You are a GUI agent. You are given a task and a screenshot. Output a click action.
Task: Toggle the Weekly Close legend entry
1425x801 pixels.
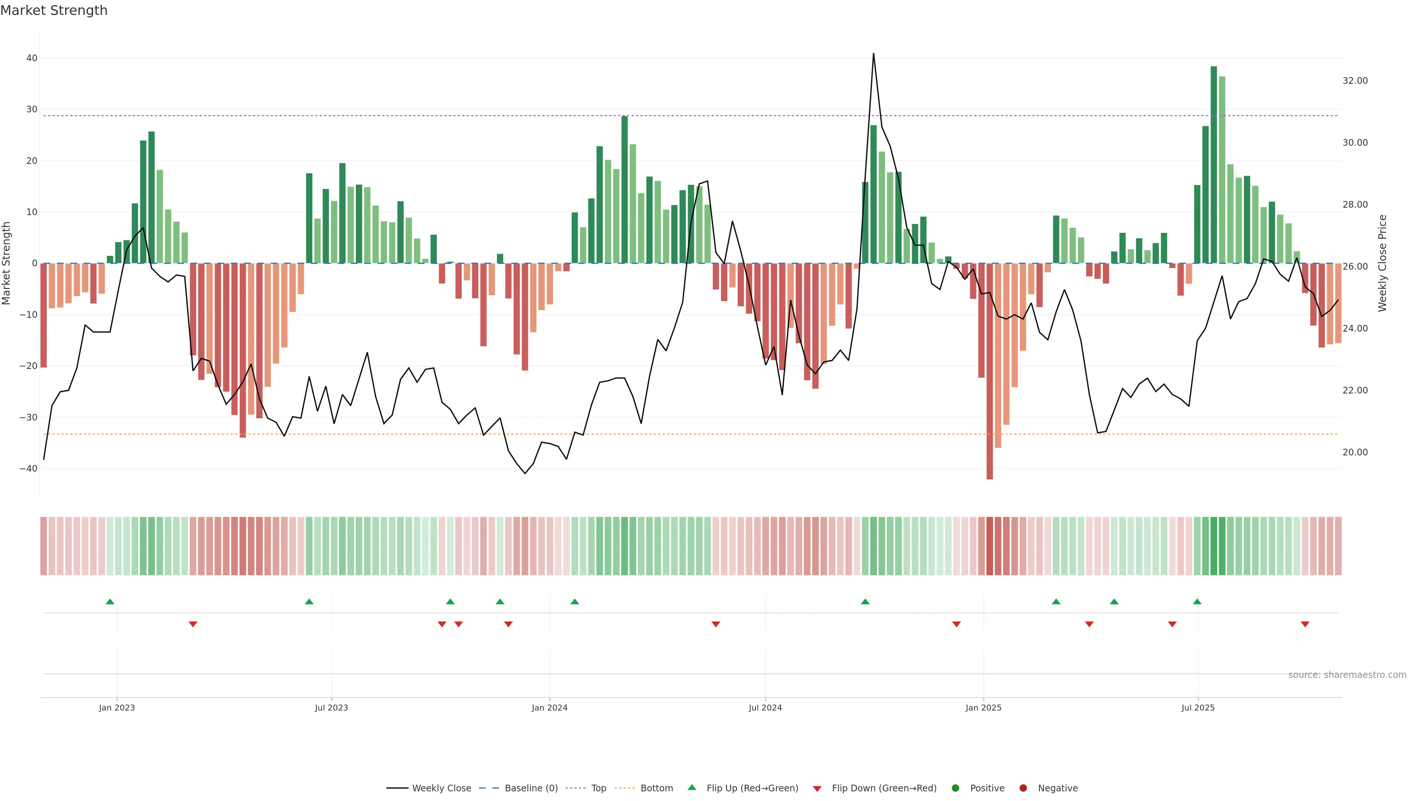tap(441, 788)
